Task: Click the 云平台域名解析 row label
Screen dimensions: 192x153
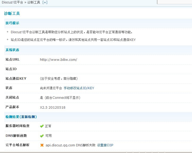Action: point(17,145)
